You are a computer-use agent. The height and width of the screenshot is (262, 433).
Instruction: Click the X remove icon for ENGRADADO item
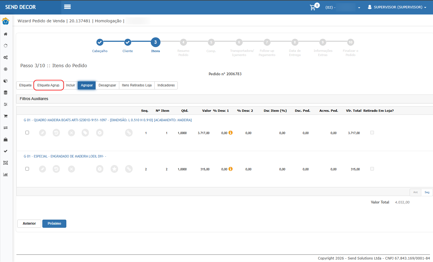[x=72, y=169]
